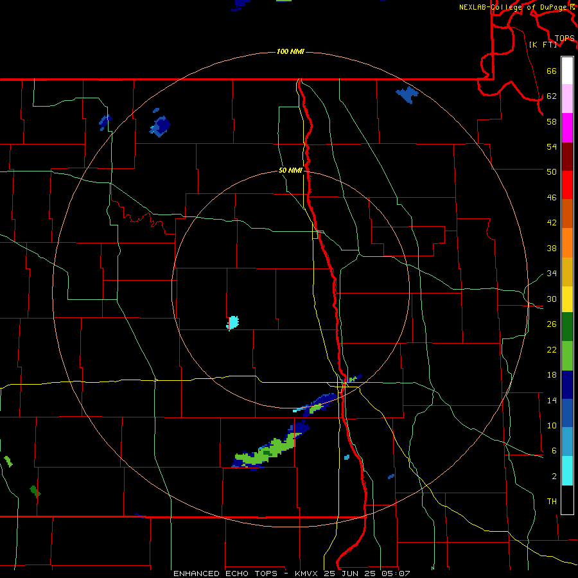Click the '38' legend value
Image resolution: width=578 pixels, height=578 pixels.
[552, 248]
